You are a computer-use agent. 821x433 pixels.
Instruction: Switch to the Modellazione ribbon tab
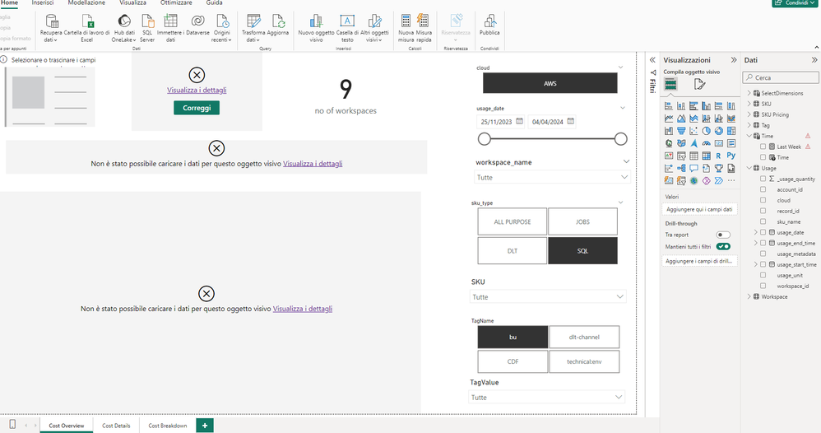click(x=86, y=3)
